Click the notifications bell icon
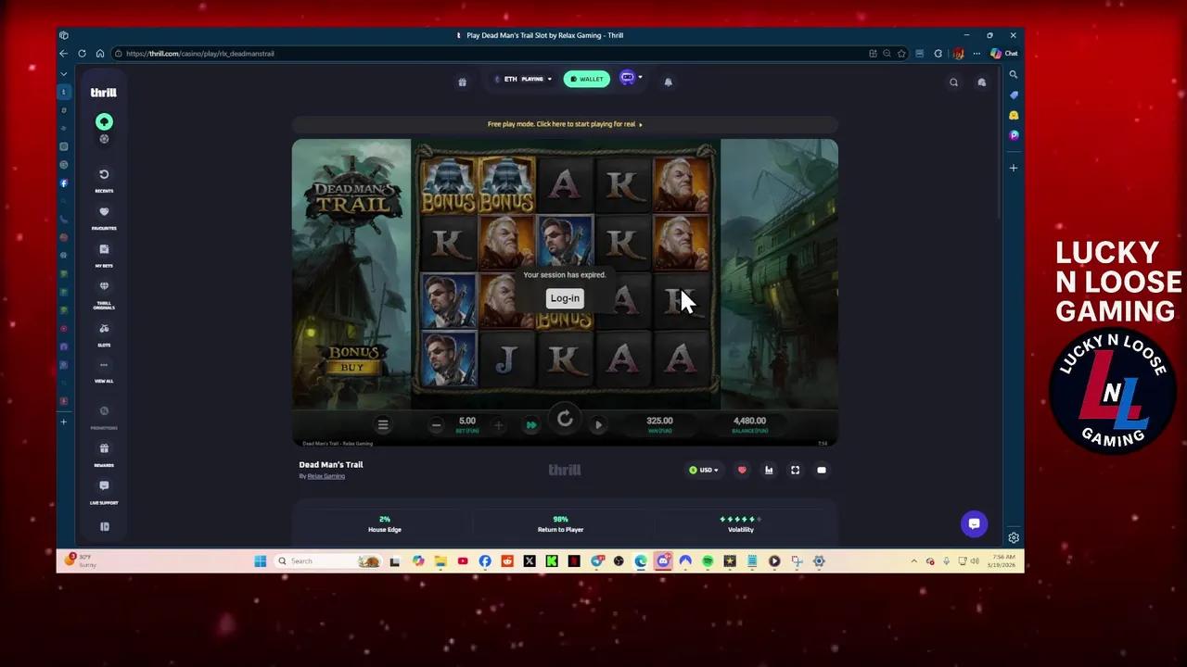 [x=668, y=82]
